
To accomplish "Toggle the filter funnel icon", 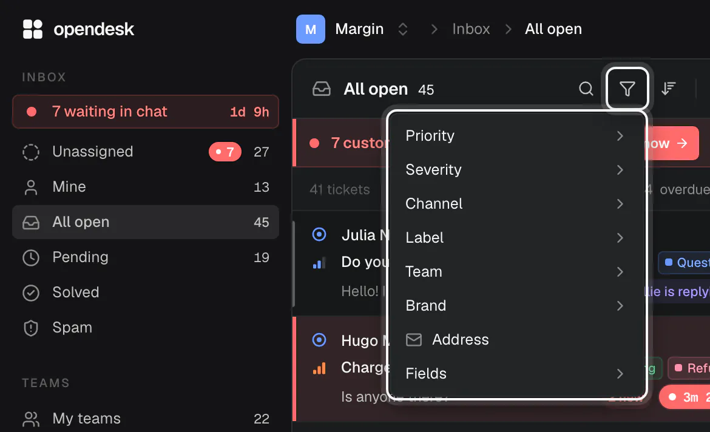I will 627,89.
